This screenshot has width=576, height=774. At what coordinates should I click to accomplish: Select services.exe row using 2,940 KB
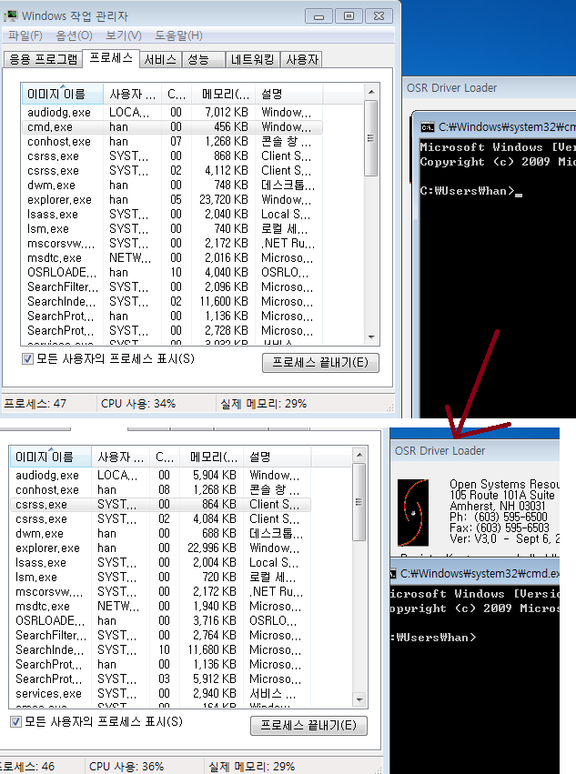click(160, 694)
